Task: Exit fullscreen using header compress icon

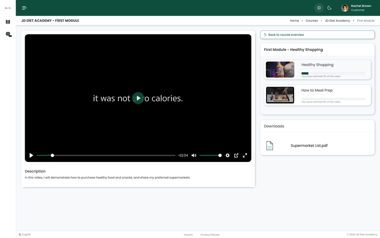Action: (x=319, y=8)
